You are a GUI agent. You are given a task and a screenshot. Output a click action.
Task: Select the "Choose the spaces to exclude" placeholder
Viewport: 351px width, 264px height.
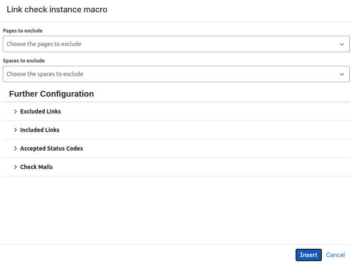[45, 74]
